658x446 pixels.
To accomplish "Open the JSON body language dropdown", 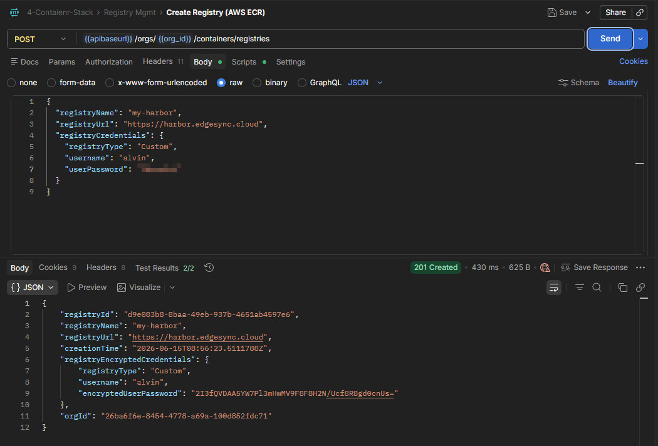I will (x=365, y=83).
